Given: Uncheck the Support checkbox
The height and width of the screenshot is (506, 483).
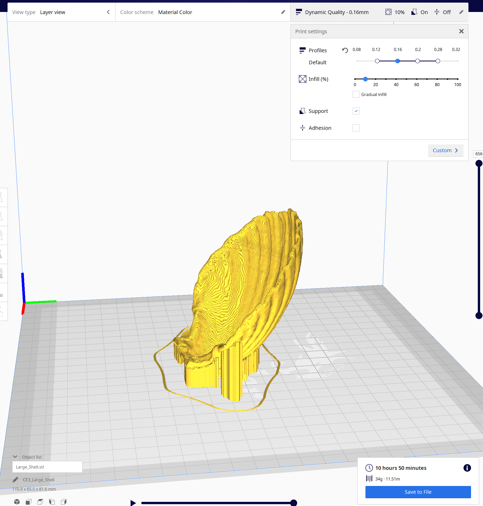Looking at the screenshot, I should pyautogui.click(x=356, y=111).
